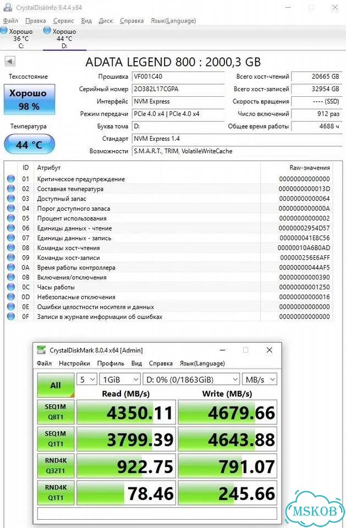Click the Число включений value 912 раз
Image resolution: width=346 pixels, height=528 pixels.
[x=316, y=114]
